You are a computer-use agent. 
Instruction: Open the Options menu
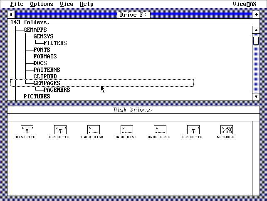[42, 4]
